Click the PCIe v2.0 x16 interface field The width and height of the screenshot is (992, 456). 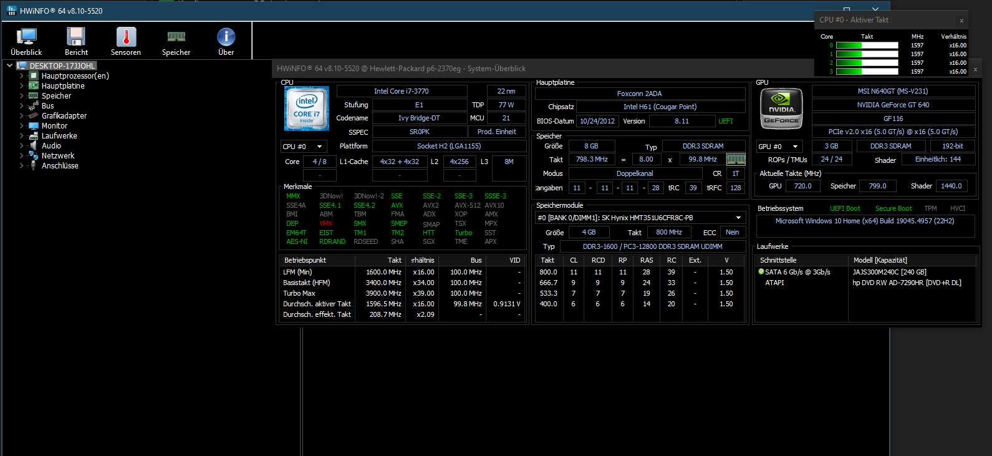(x=893, y=132)
